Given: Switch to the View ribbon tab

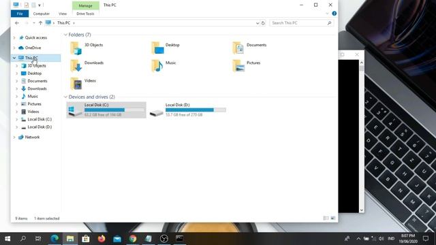Looking at the screenshot, I should [x=63, y=14].
